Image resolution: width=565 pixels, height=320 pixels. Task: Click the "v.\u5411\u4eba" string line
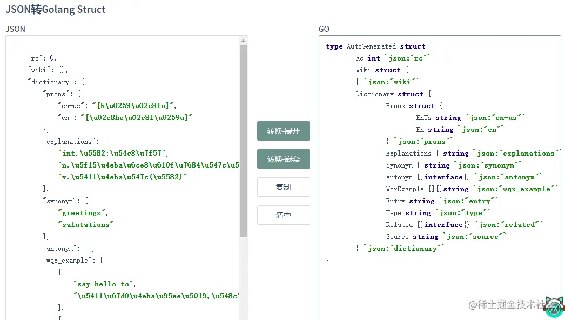pyautogui.click(x=123, y=177)
